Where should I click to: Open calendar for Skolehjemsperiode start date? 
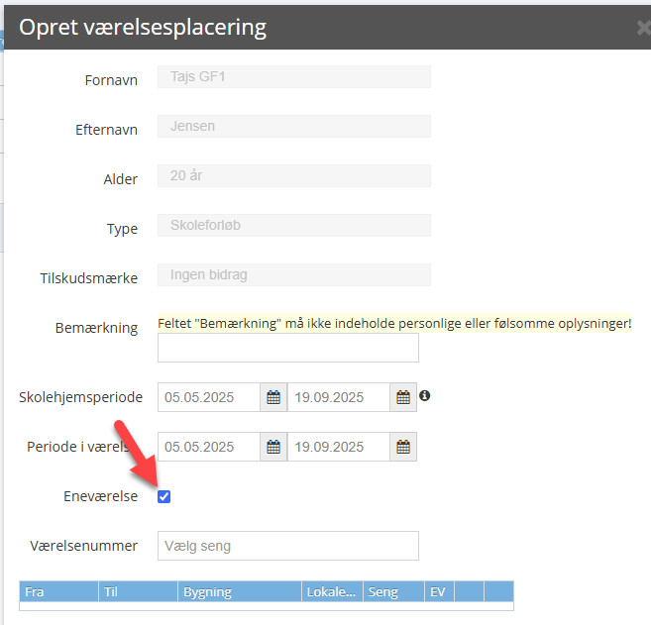274,397
